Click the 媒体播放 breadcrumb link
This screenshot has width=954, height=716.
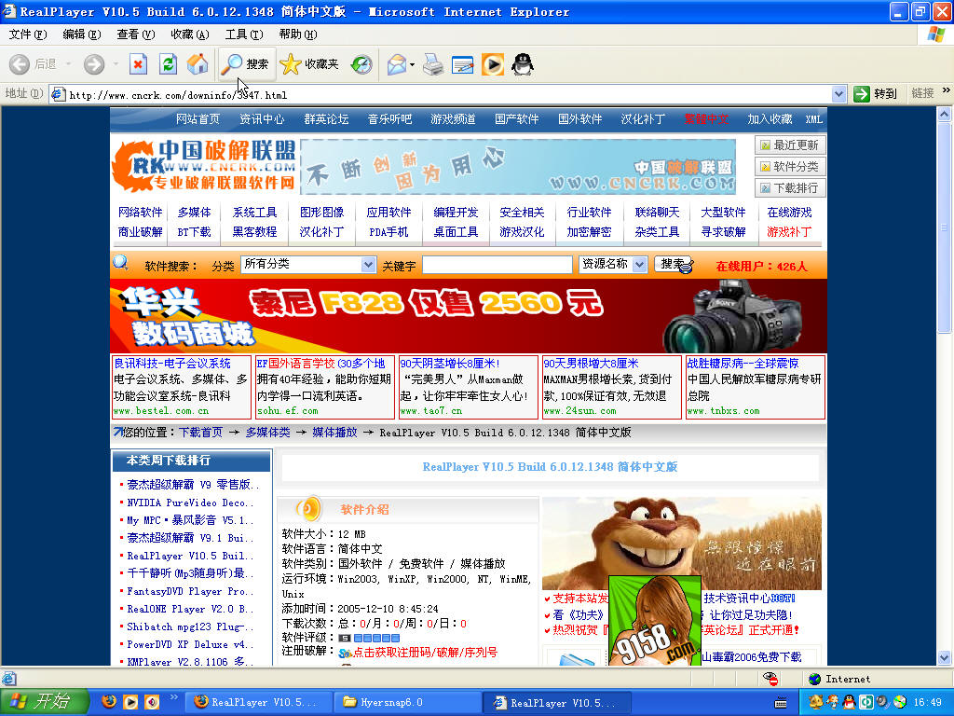pyautogui.click(x=334, y=433)
